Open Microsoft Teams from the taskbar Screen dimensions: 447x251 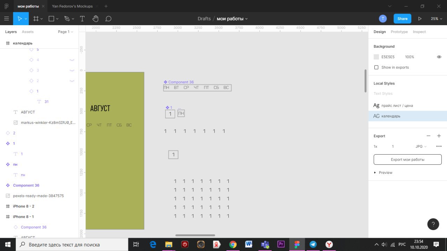[x=265, y=244]
